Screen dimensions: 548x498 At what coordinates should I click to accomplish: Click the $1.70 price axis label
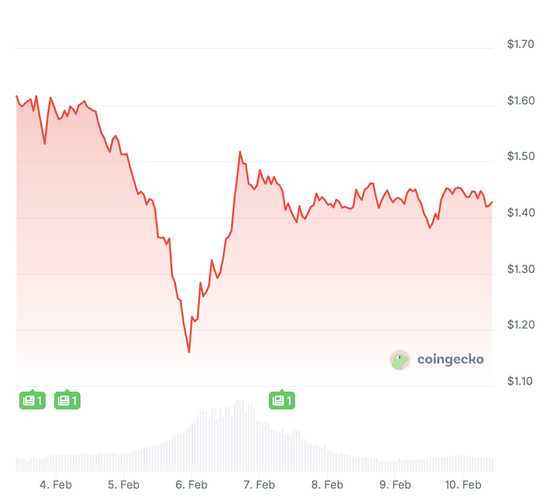click(x=520, y=44)
